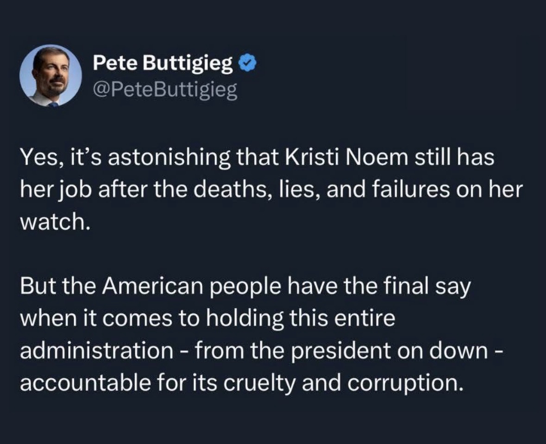Open the Pete Buttigieg display name
The height and width of the screenshot is (444, 546).
pyautogui.click(x=163, y=64)
